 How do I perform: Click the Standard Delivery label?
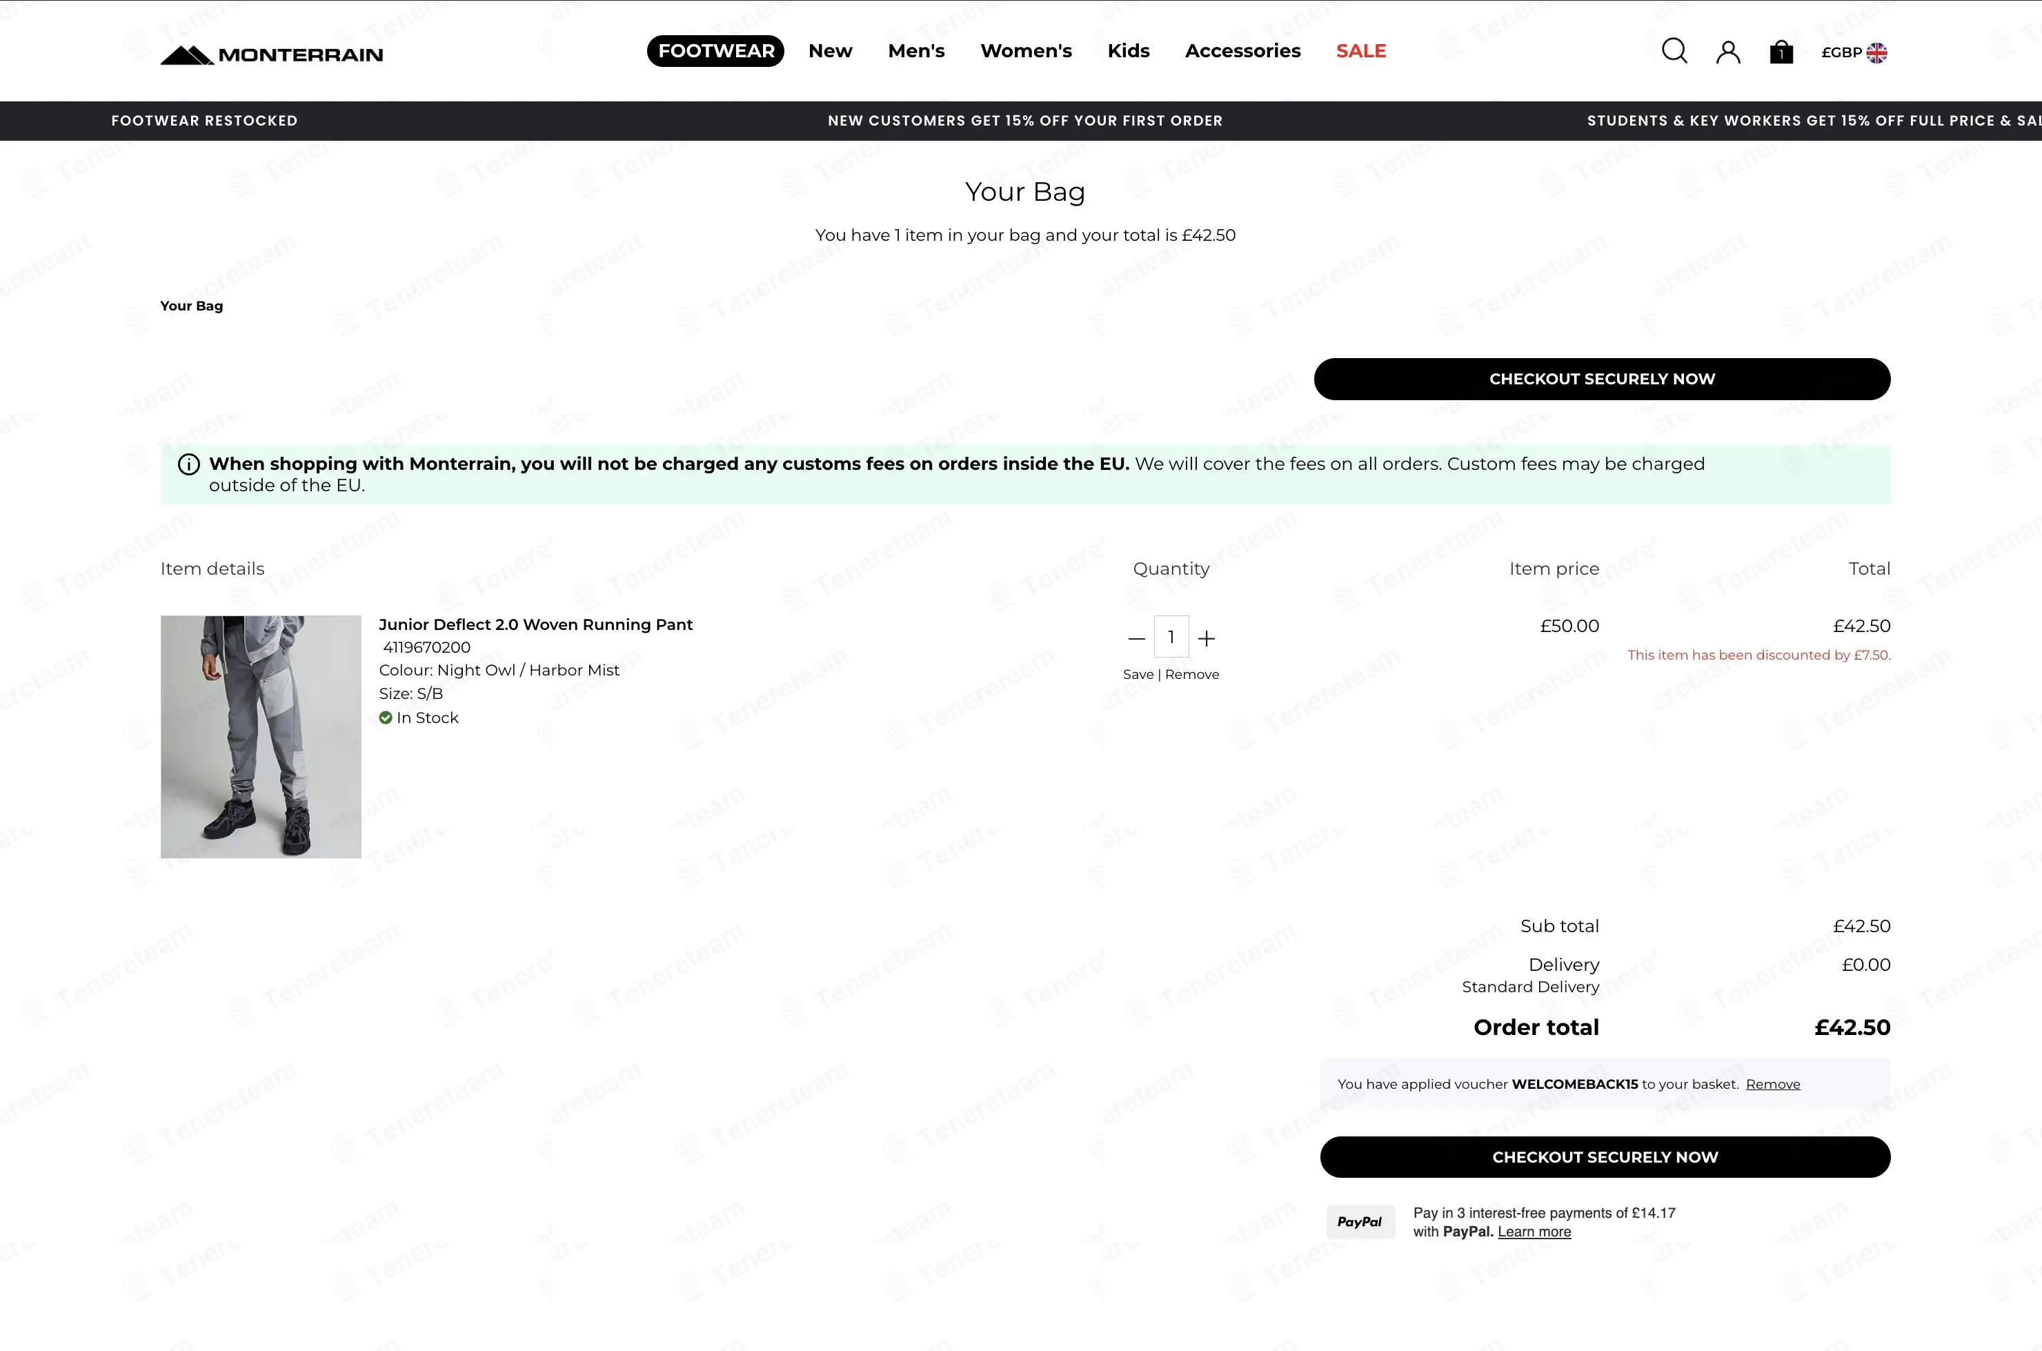pos(1530,987)
